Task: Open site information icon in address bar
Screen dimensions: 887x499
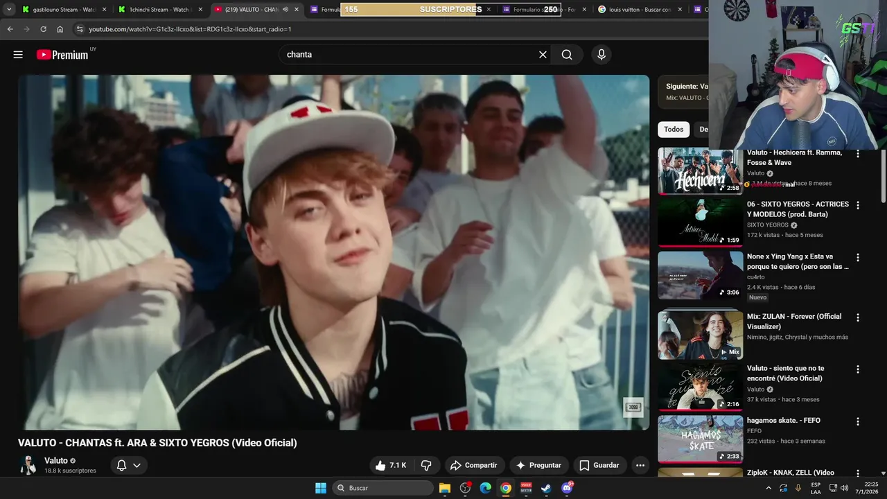Action: [x=79, y=29]
